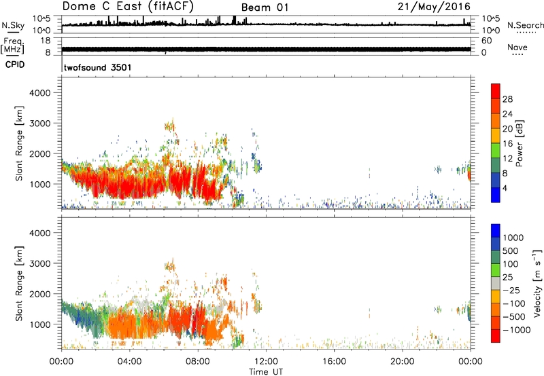Screen dimensions: 544x376
Task: Click the "12" value on the power colorbar
Action: pyautogui.click(x=507, y=159)
